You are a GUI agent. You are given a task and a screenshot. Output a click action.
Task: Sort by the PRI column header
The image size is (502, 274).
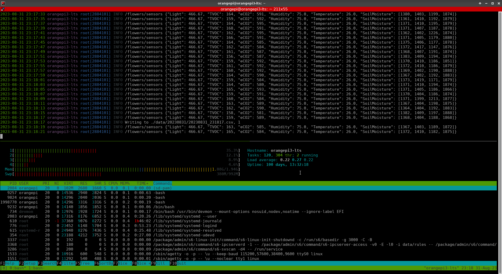tap(46, 183)
